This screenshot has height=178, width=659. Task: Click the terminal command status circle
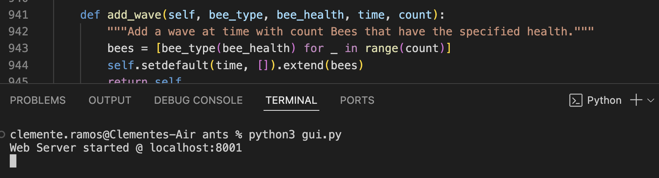click(x=2, y=134)
